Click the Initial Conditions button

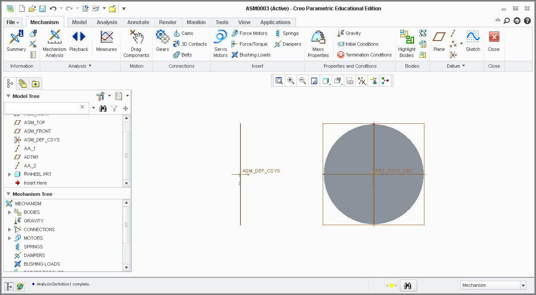coord(358,44)
